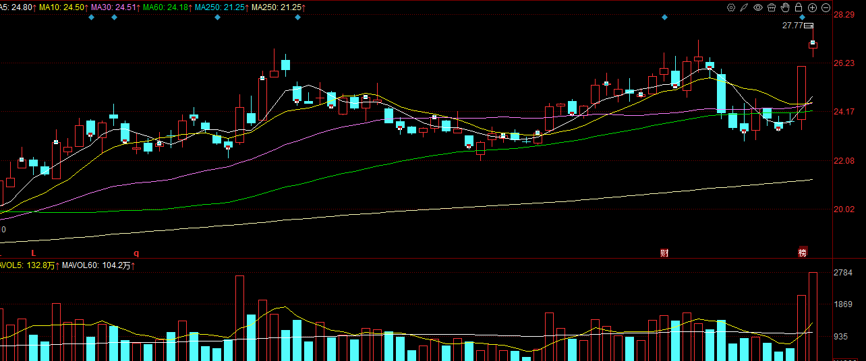Open the red 财 marker
866x361 pixels.
click(664, 253)
